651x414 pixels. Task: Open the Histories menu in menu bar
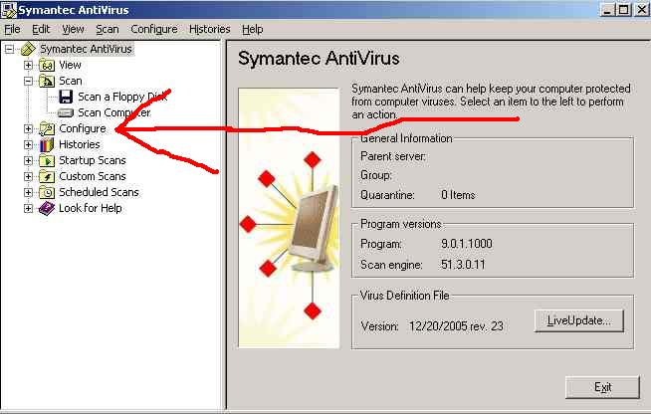[x=209, y=30]
